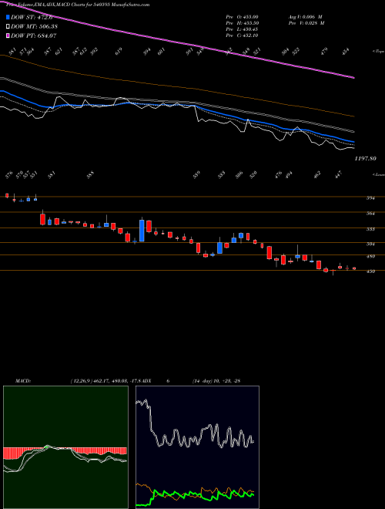Click the DOW PT: 684.07 label
Viewport: 385px width, 509px height.
pos(34,35)
